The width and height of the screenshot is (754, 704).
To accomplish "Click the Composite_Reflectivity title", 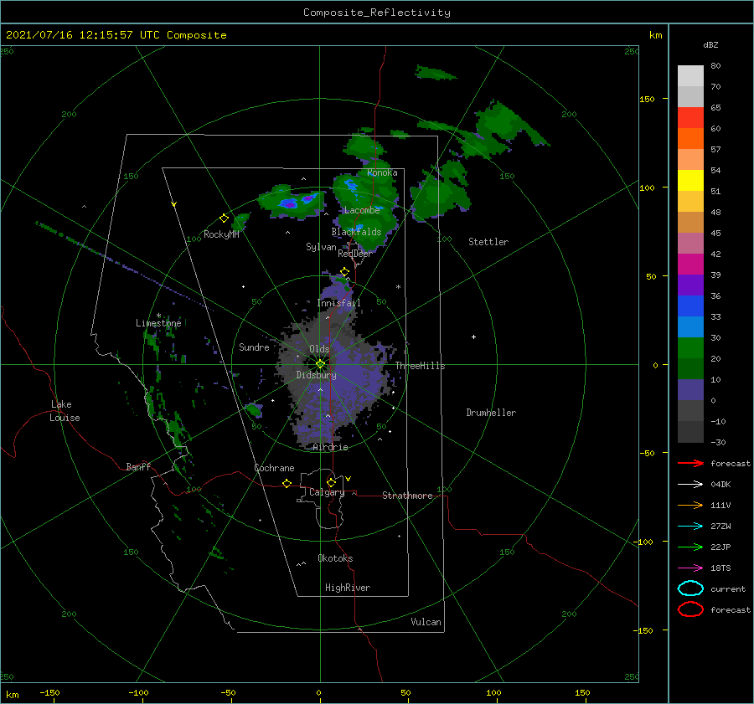I will click(376, 13).
